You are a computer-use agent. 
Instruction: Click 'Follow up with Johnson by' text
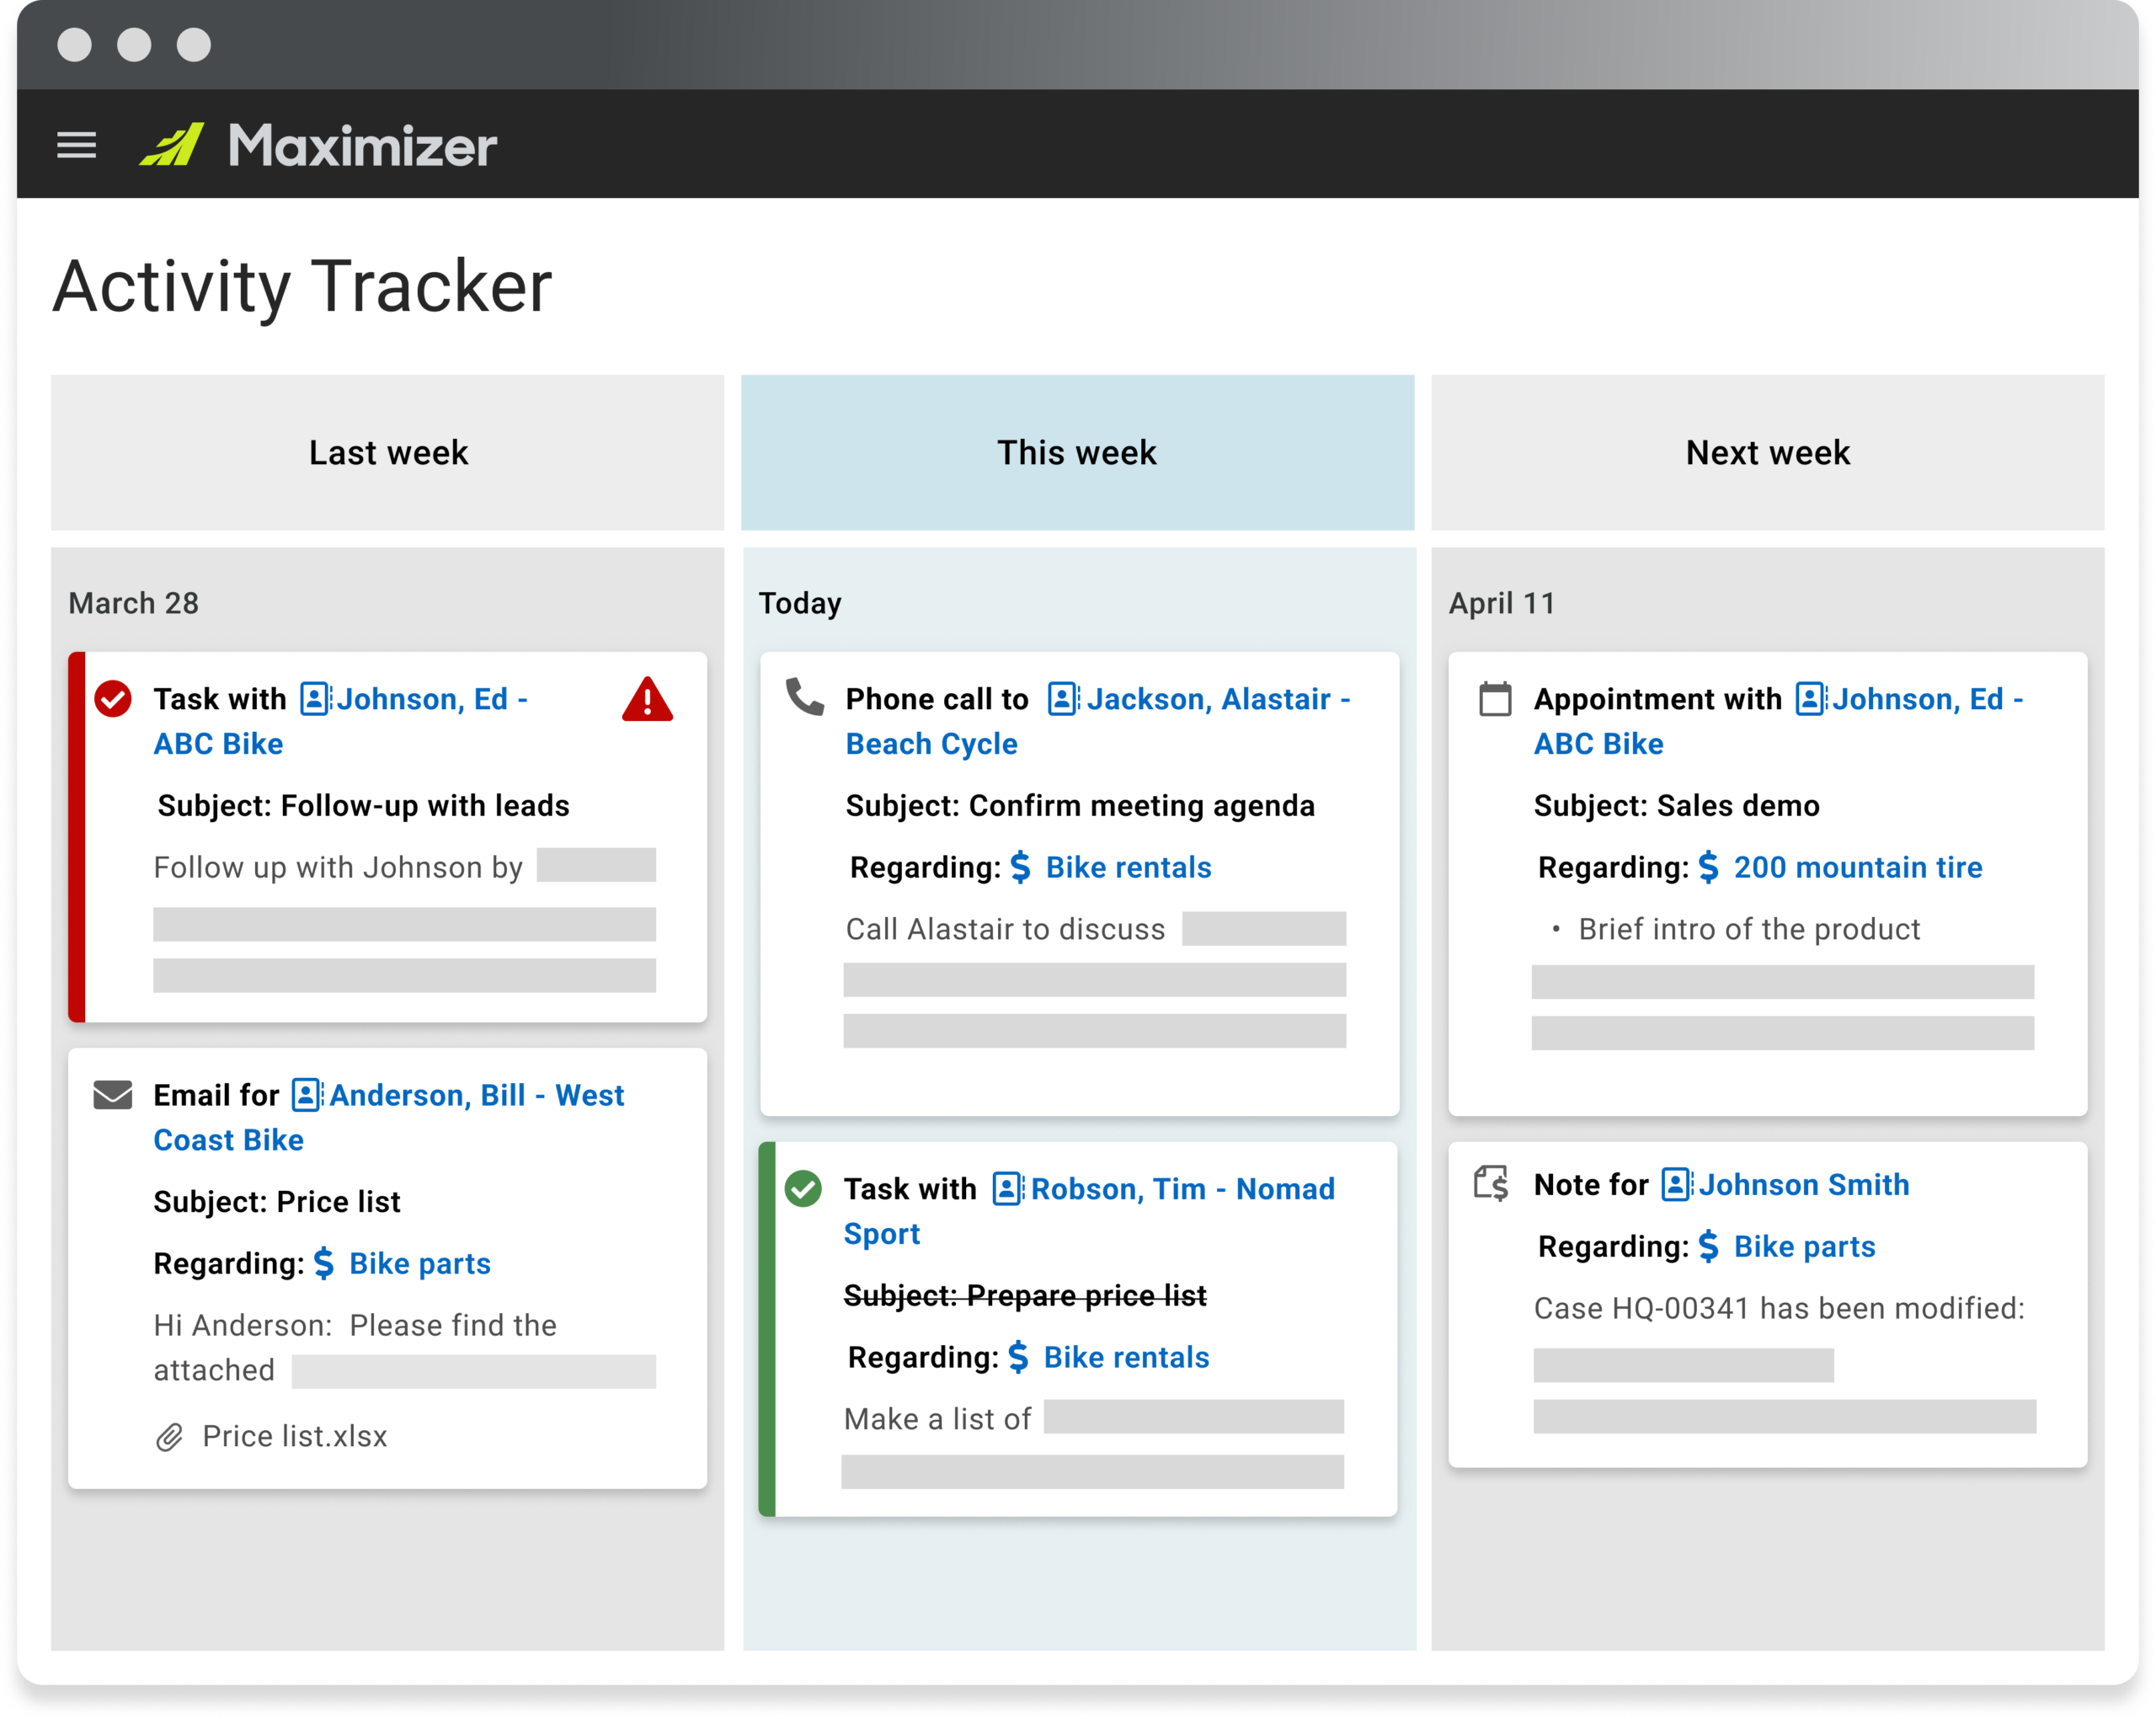[338, 867]
